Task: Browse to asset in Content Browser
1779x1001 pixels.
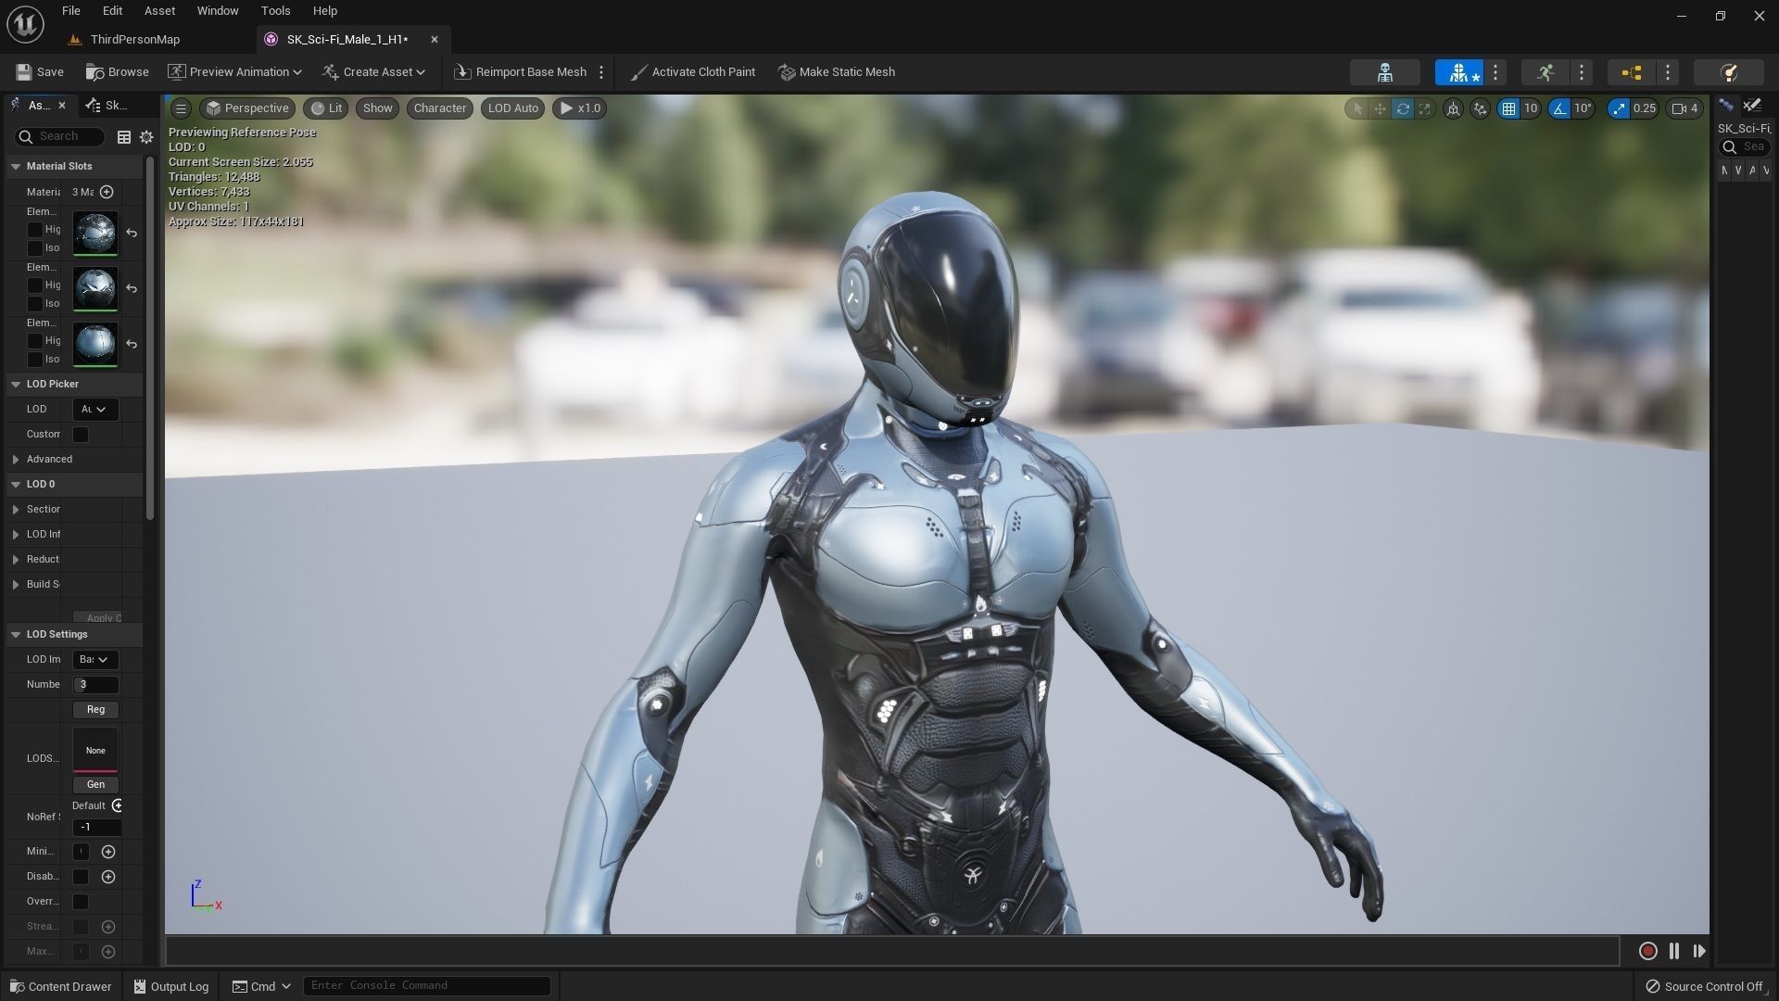Action: [x=117, y=72]
